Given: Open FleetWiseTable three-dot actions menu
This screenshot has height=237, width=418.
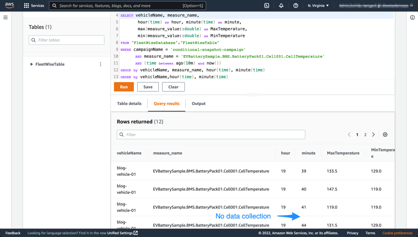Looking at the screenshot, I should pyautogui.click(x=100, y=64).
